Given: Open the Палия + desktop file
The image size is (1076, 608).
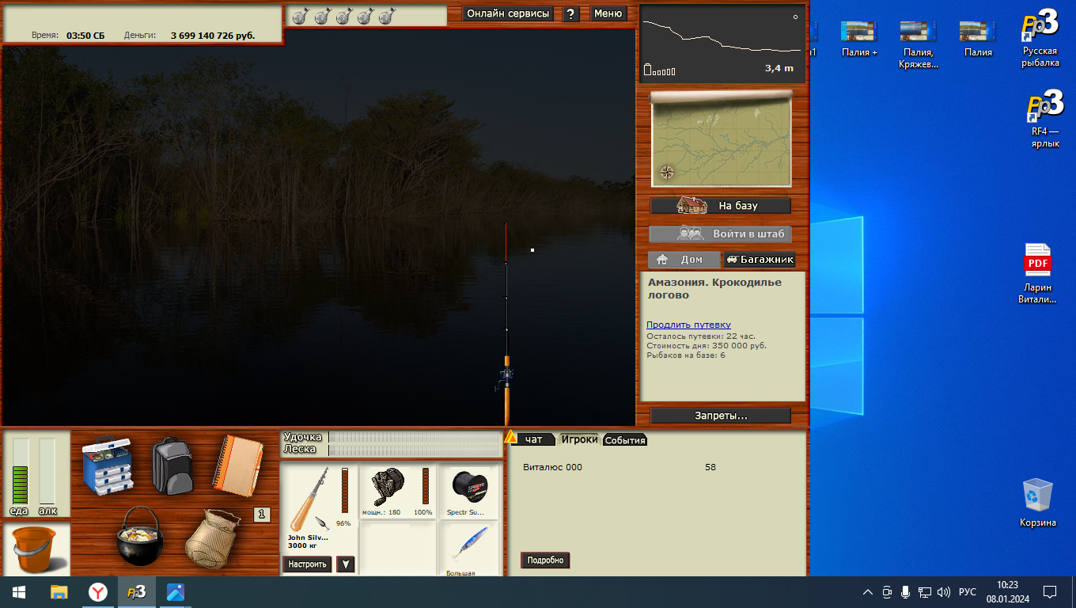Looking at the screenshot, I should 860,38.
